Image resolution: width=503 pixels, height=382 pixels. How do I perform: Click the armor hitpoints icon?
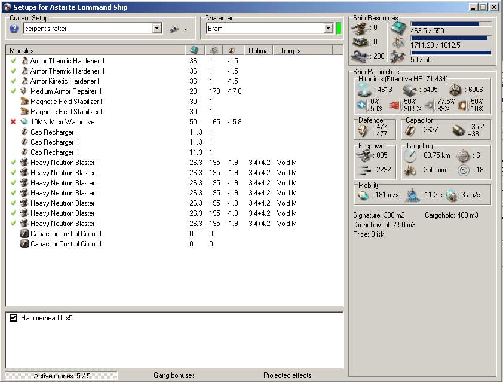coord(410,90)
